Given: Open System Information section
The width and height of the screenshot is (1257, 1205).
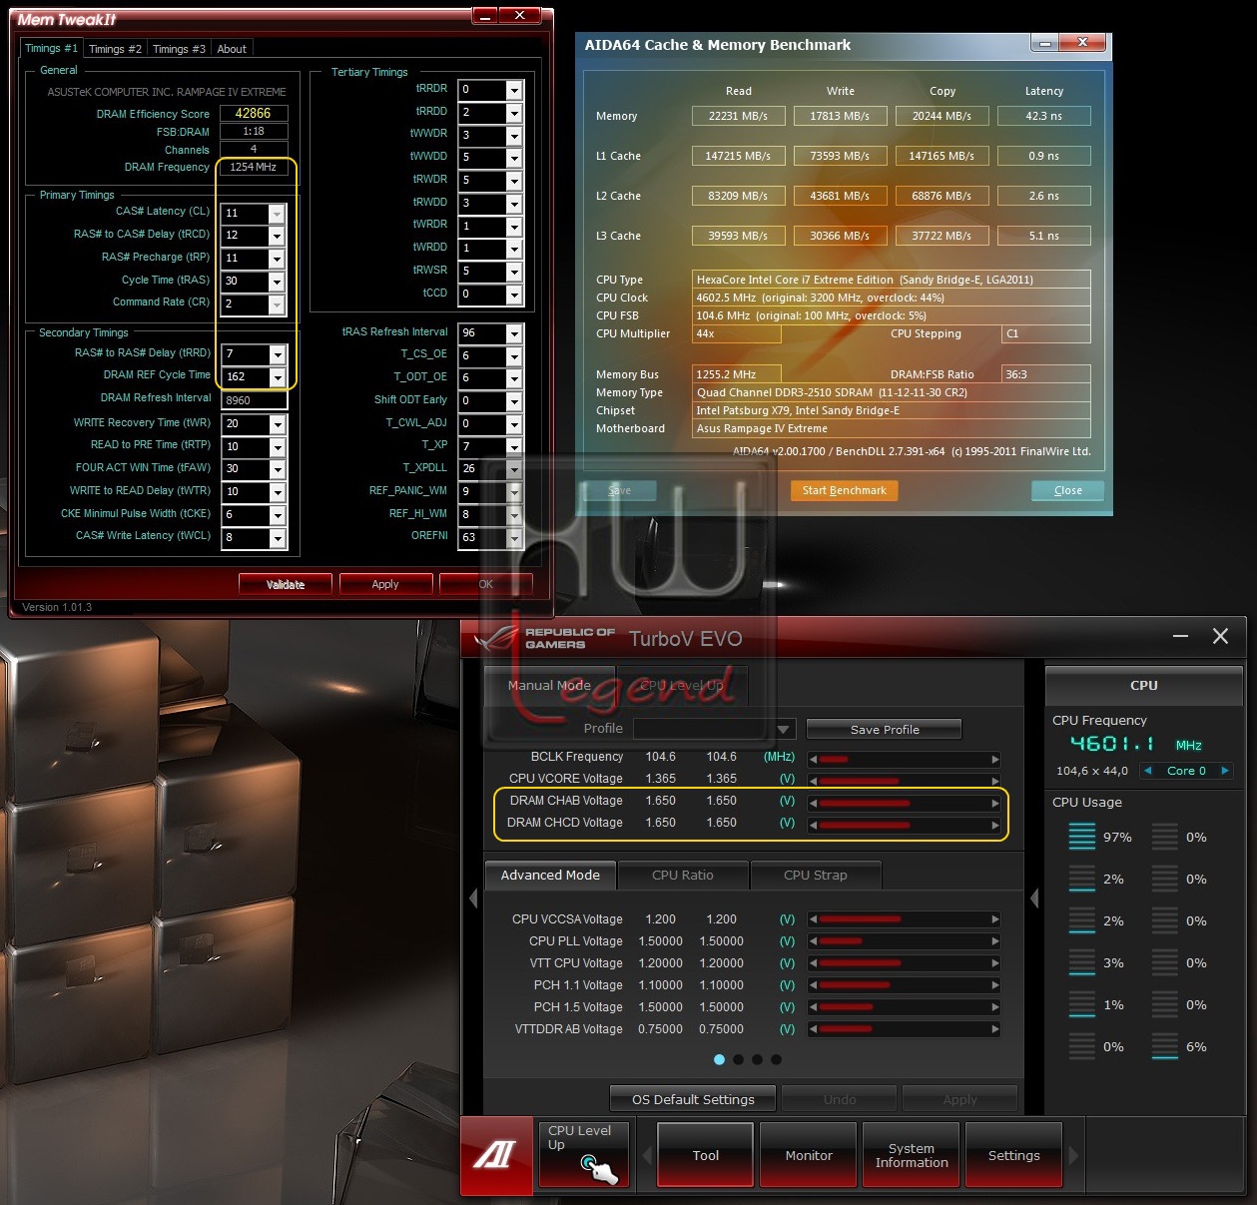Looking at the screenshot, I should point(912,1155).
